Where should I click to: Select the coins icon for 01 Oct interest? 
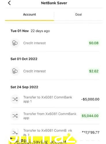pos(15,71)
